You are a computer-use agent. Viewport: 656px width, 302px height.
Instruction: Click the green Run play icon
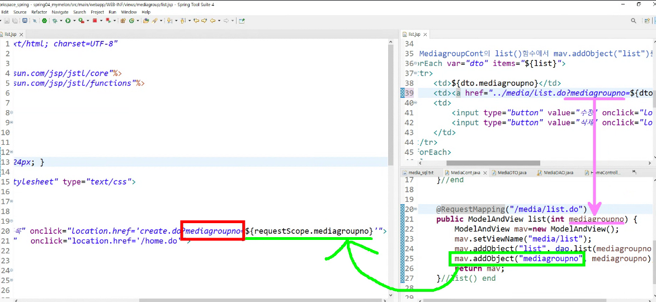(x=68, y=21)
